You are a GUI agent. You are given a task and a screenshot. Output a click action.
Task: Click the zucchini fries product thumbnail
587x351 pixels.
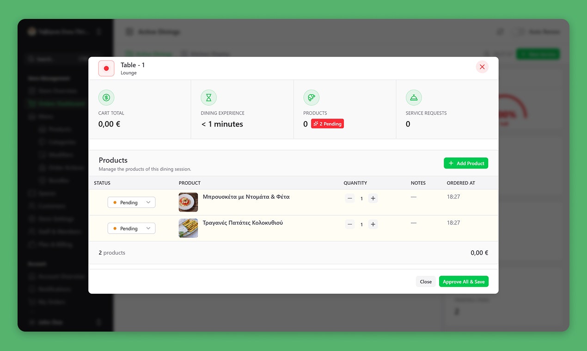tap(188, 228)
